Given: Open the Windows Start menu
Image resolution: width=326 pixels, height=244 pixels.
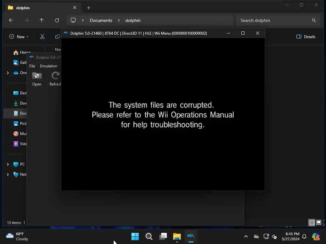Looking at the screenshot, I should (x=135, y=236).
